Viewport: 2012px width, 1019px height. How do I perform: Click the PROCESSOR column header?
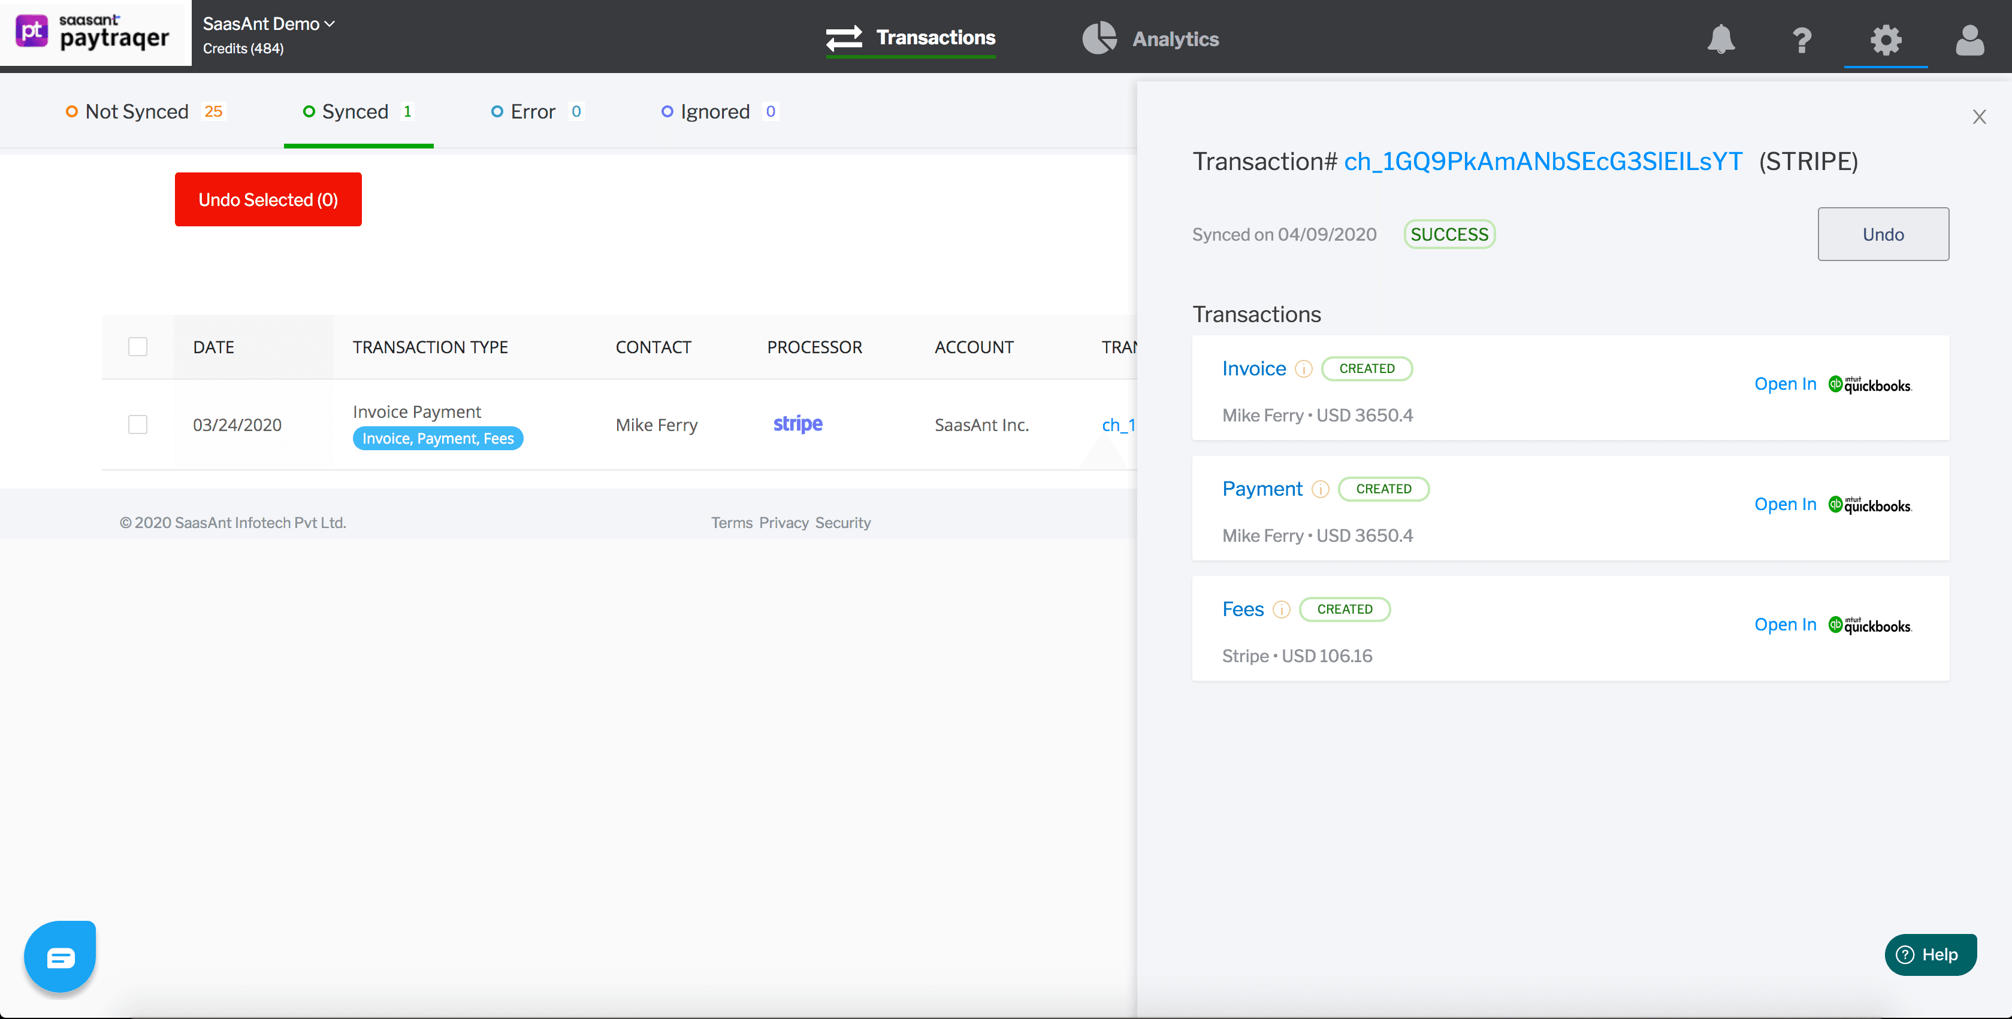coord(814,347)
